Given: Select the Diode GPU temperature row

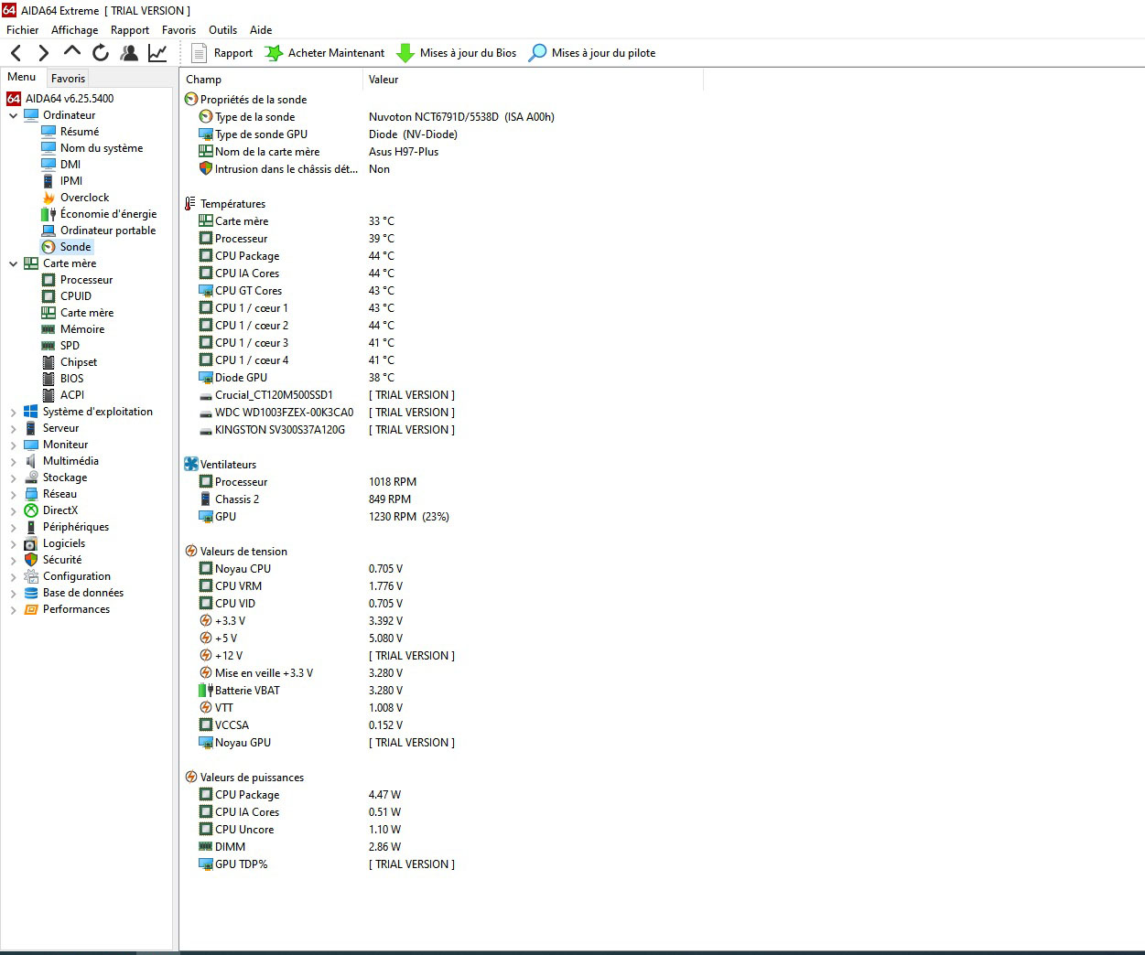Looking at the screenshot, I should 241,378.
